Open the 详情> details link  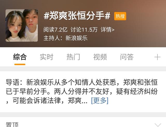pos(108,30)
